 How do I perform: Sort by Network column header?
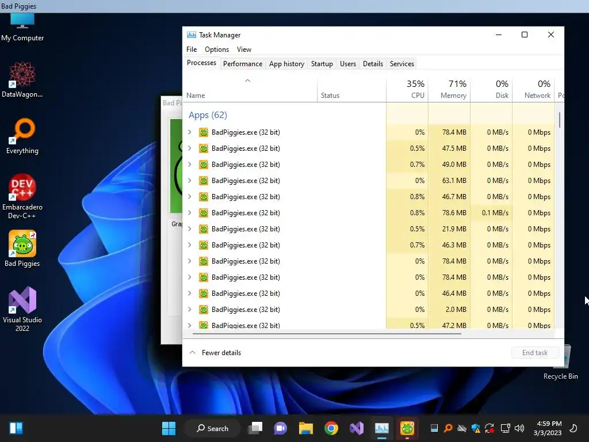point(533,90)
